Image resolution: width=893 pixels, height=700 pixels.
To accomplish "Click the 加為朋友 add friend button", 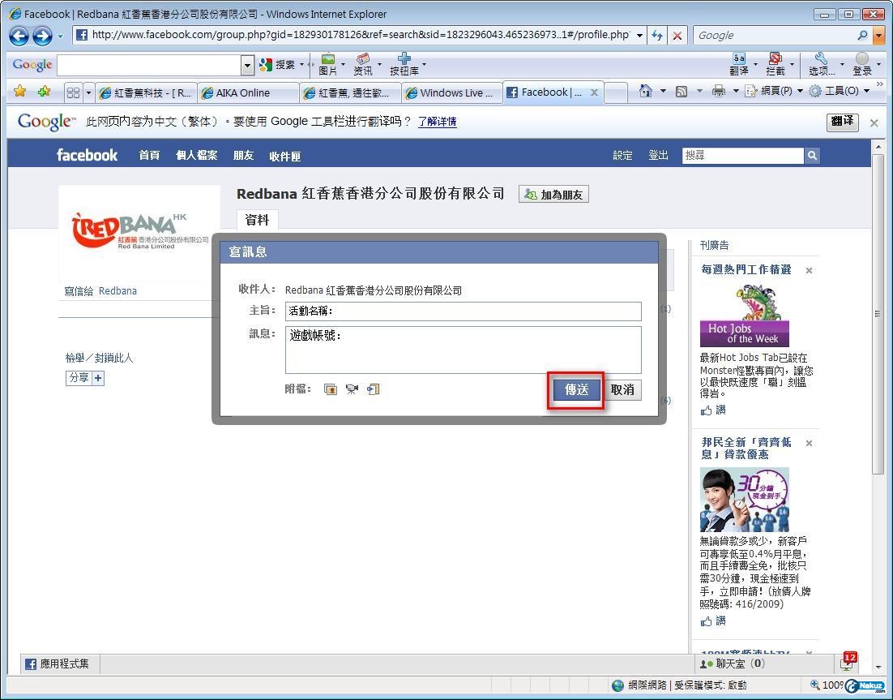I will 553,195.
